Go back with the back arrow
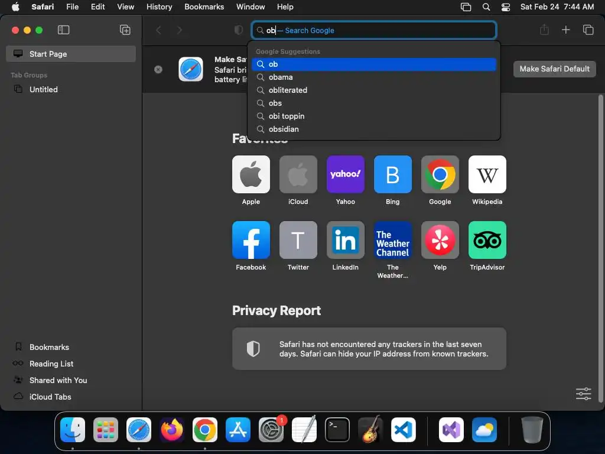 [x=158, y=30]
